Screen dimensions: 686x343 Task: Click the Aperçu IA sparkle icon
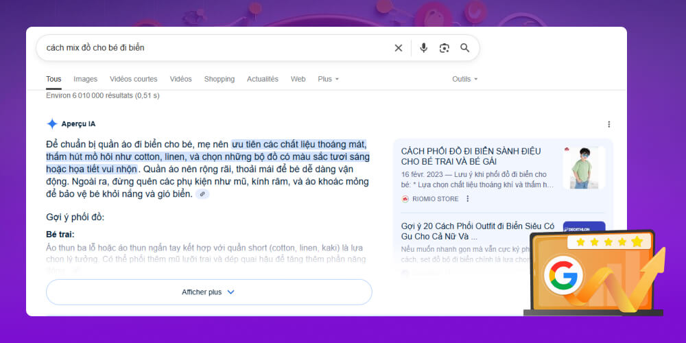coord(52,123)
